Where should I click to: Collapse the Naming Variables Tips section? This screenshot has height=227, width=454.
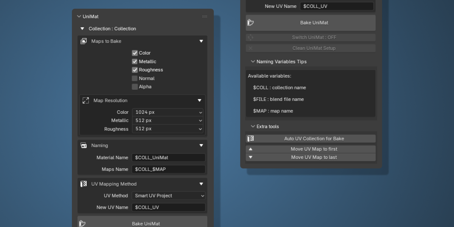[253, 61]
